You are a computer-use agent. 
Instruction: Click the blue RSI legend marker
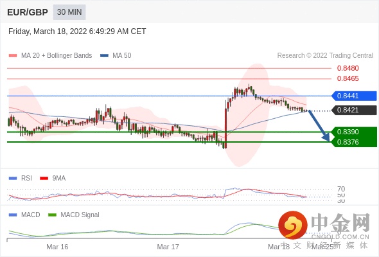pyautogui.click(x=13, y=179)
